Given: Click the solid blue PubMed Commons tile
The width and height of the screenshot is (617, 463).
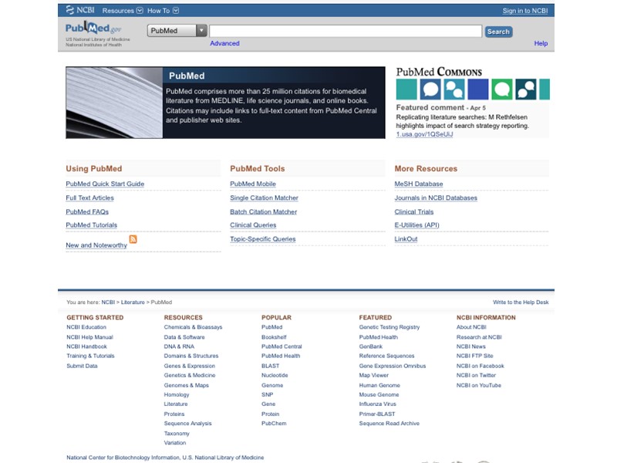Looking at the screenshot, I should 478,89.
